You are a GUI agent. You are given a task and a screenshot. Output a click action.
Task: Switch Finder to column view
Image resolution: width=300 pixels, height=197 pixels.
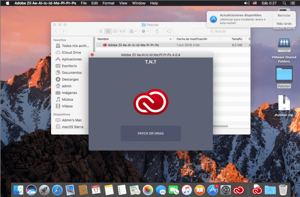click(115, 31)
